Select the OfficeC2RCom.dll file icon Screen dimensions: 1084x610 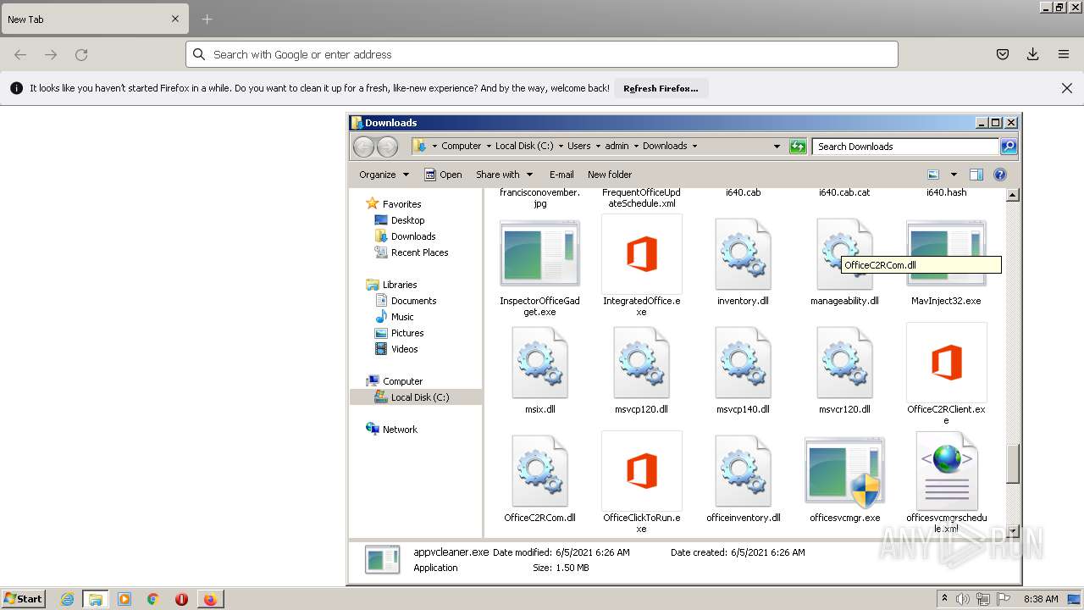pyautogui.click(x=539, y=471)
